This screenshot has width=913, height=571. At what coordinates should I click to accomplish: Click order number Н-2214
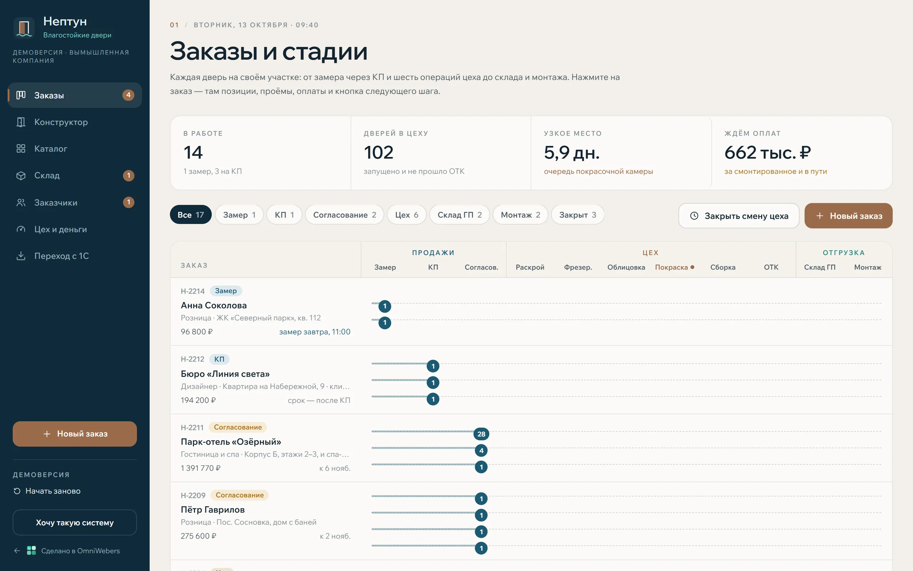coord(193,291)
